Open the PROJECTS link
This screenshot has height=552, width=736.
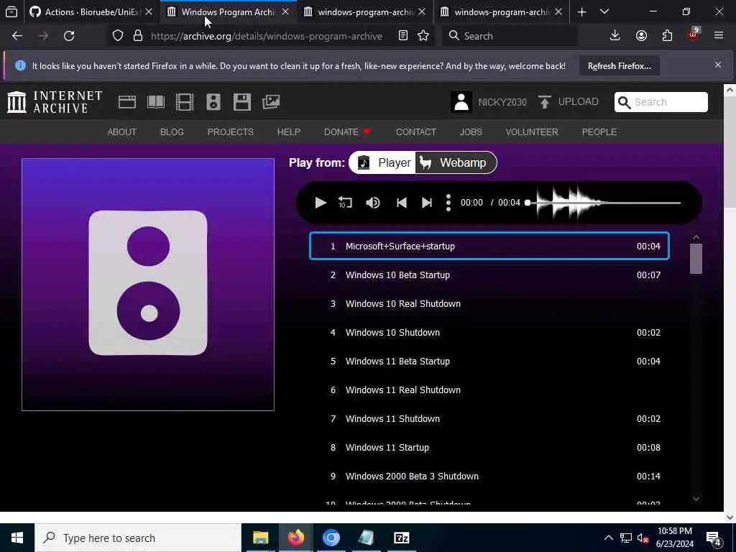(x=231, y=132)
